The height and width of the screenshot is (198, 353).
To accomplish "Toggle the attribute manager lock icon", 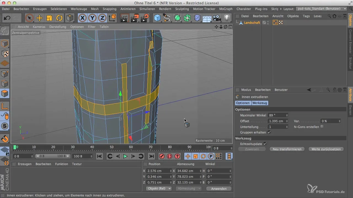I will [x=335, y=90].
